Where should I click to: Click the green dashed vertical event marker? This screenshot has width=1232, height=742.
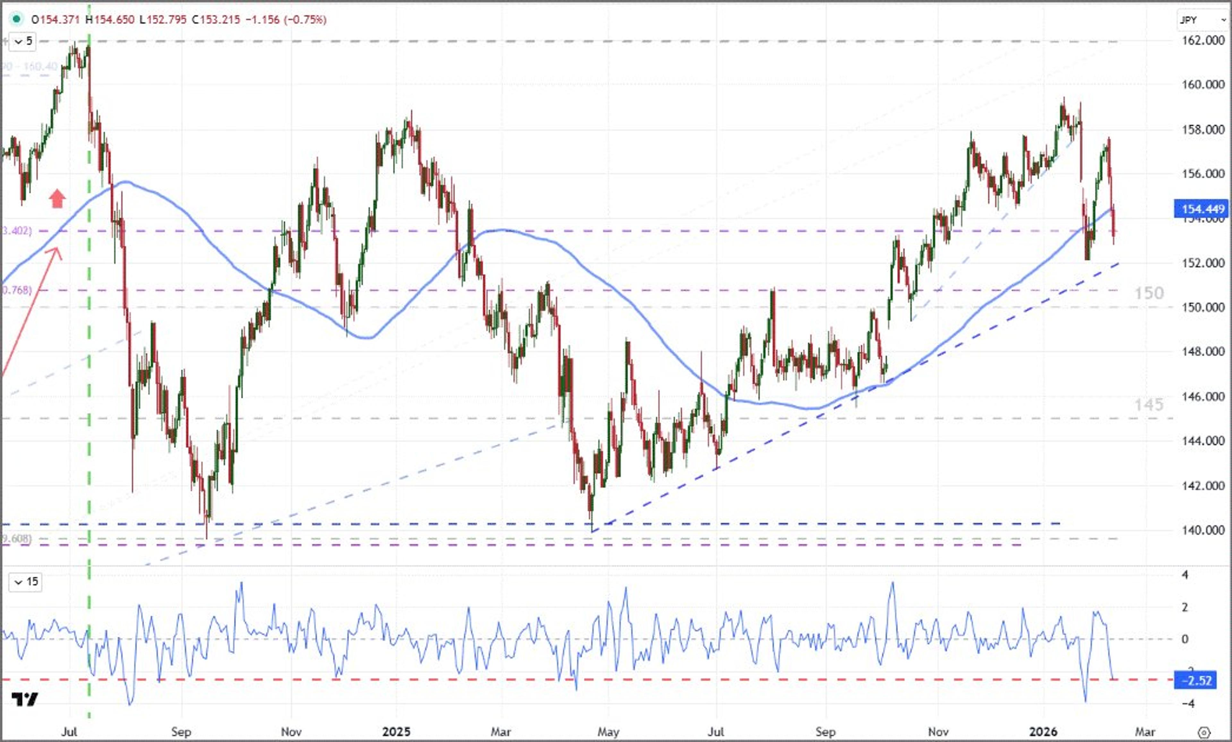(89, 350)
